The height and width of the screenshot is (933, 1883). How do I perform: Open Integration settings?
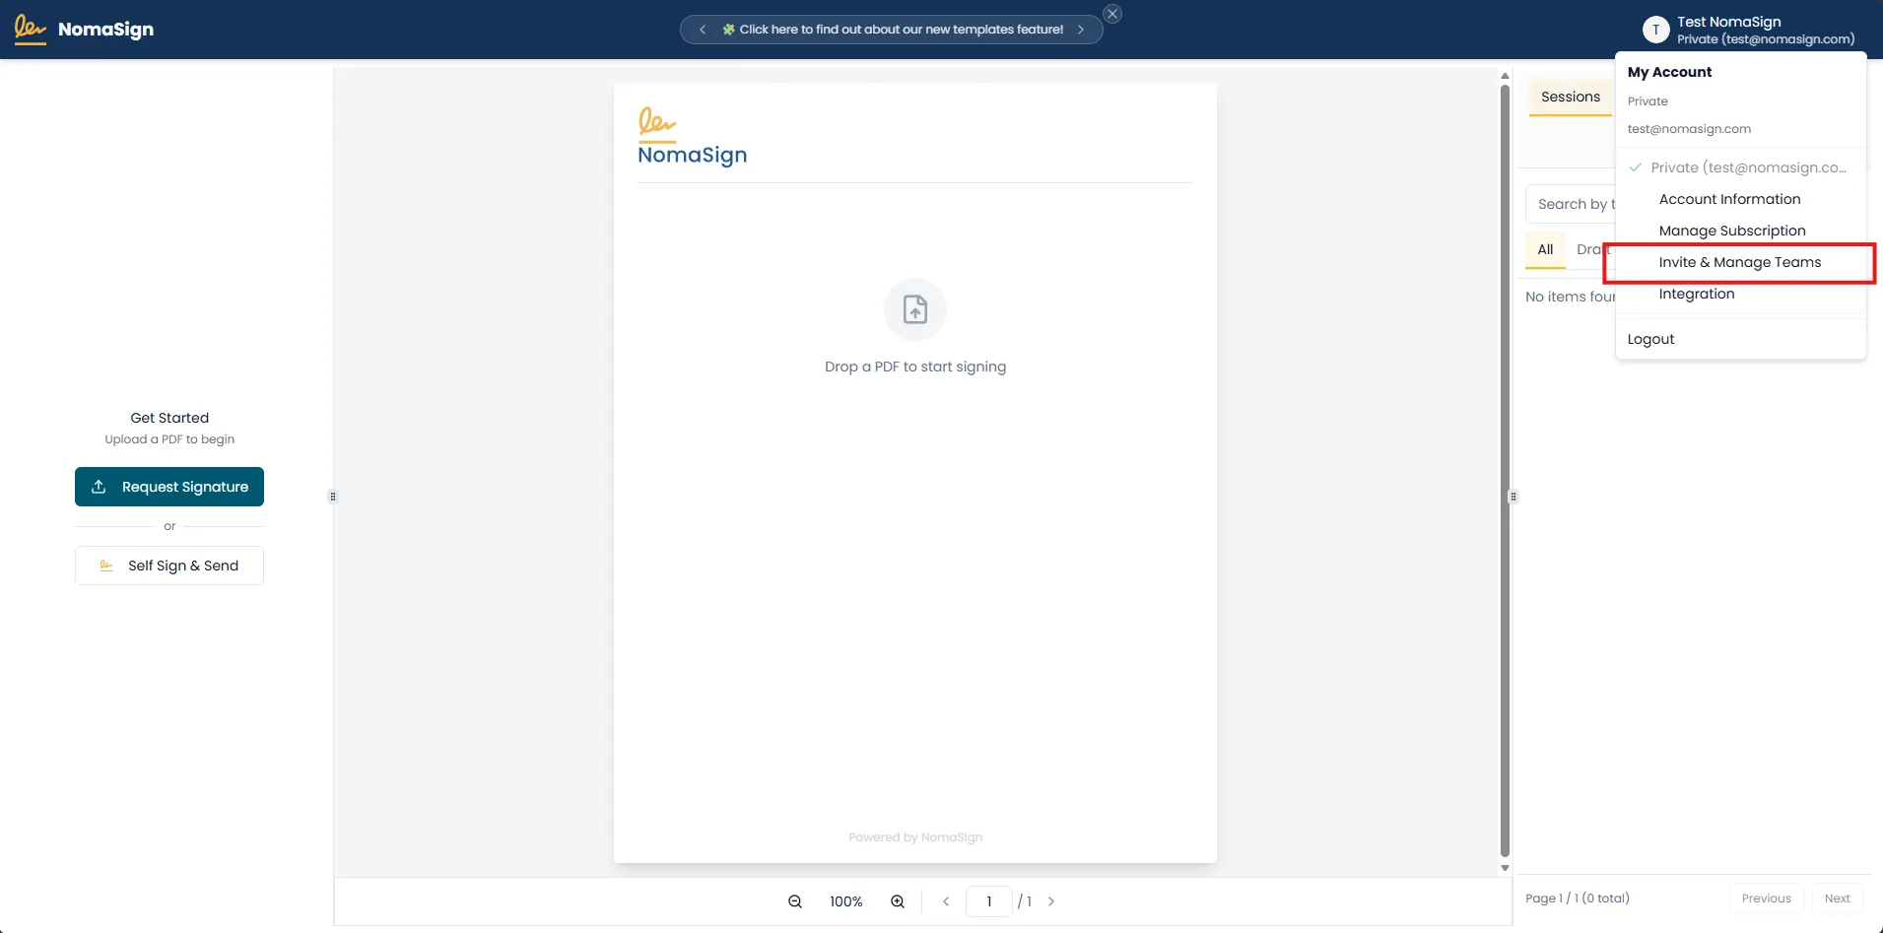[x=1741, y=294]
